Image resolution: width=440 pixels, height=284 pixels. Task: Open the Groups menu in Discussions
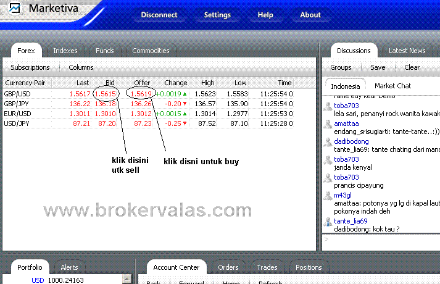click(341, 67)
